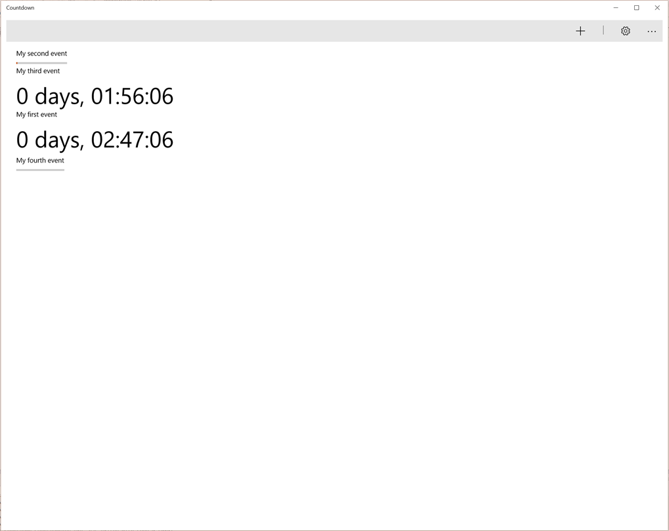
Task: Select the My third event label
Action: point(38,71)
